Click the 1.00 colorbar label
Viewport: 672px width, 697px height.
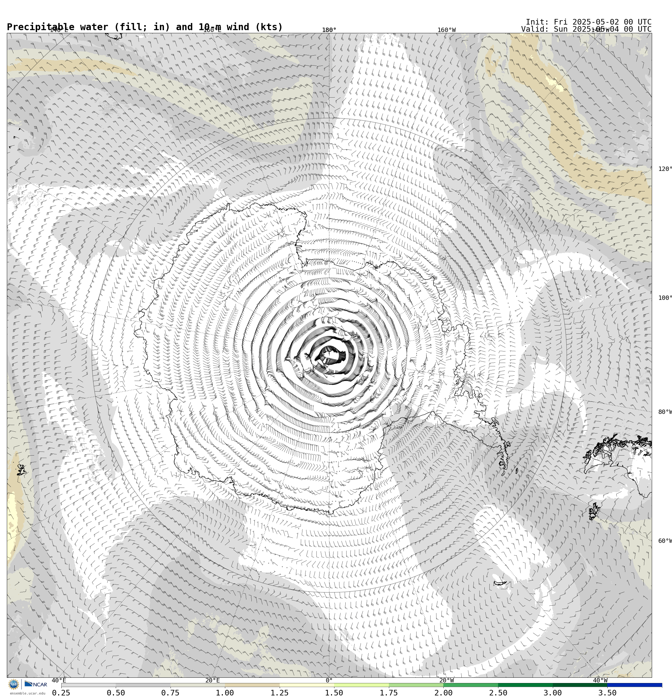(225, 693)
